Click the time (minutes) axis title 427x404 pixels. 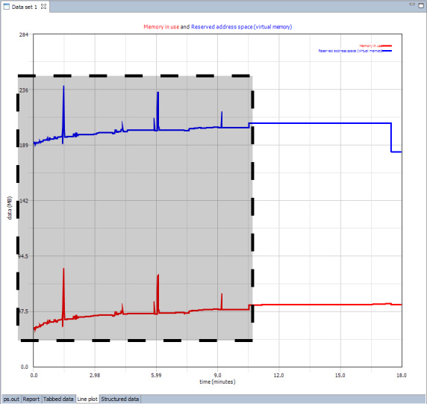click(x=217, y=382)
